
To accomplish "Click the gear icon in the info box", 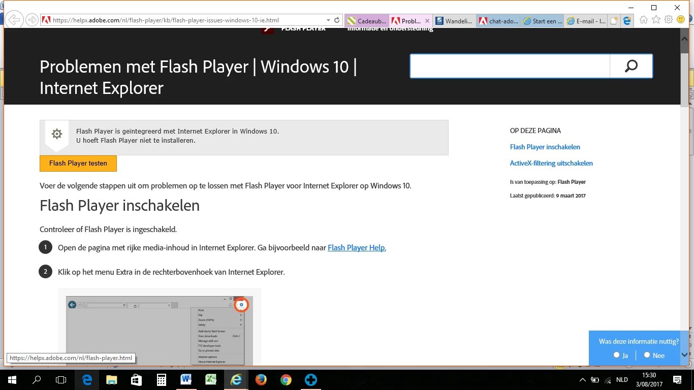I will coord(57,134).
